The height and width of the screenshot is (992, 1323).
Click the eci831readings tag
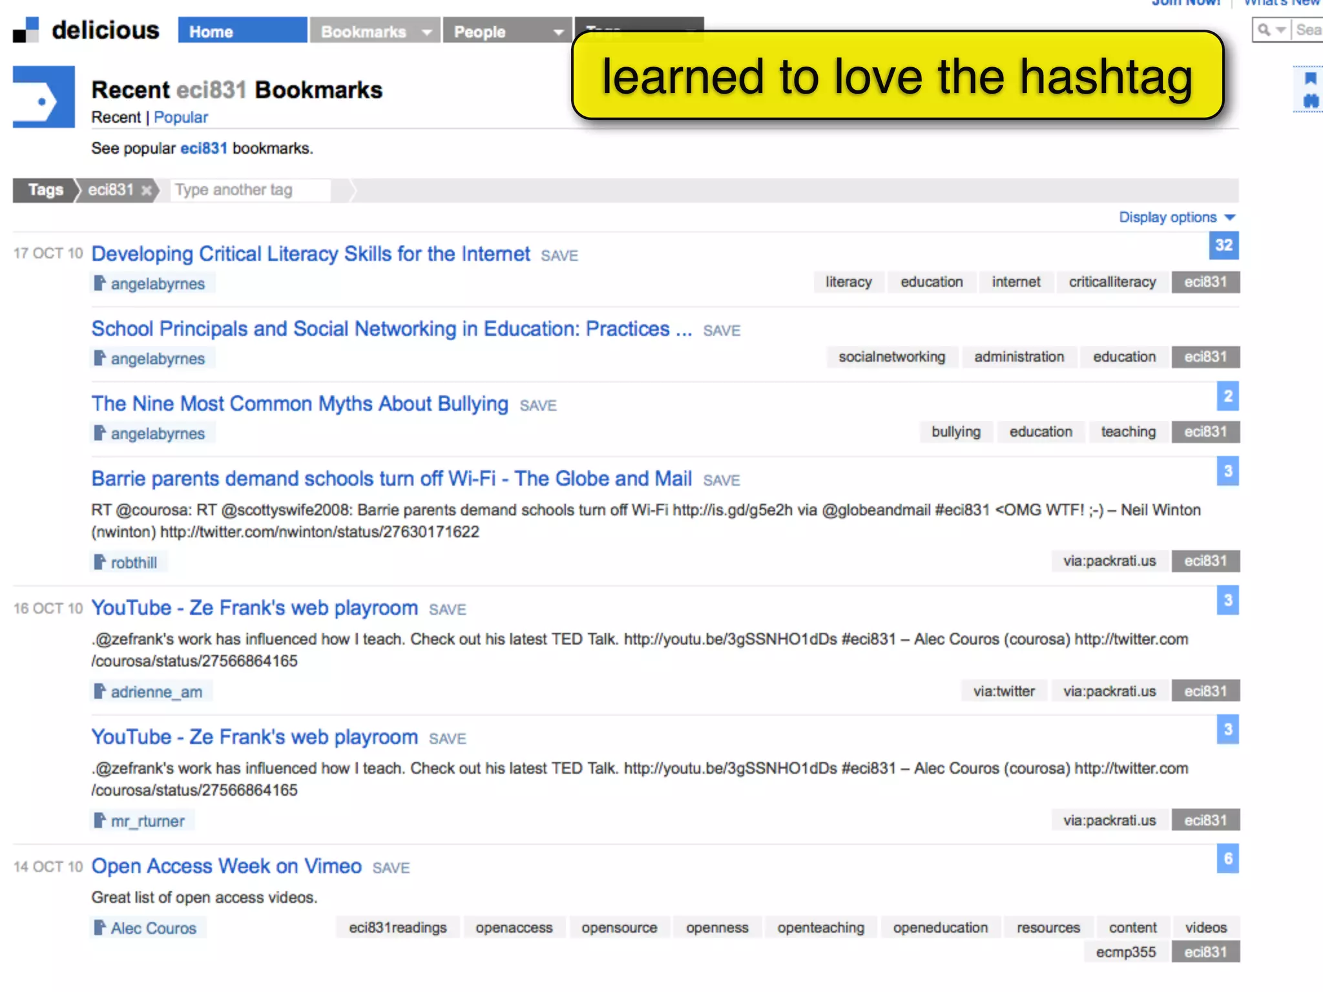coord(397,928)
